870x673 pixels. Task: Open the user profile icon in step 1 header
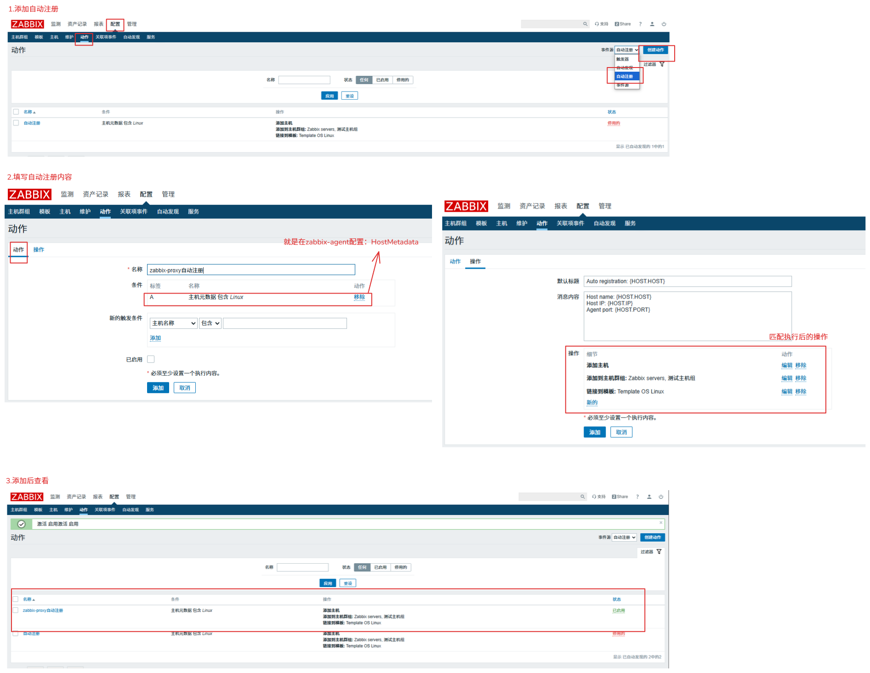pos(652,24)
